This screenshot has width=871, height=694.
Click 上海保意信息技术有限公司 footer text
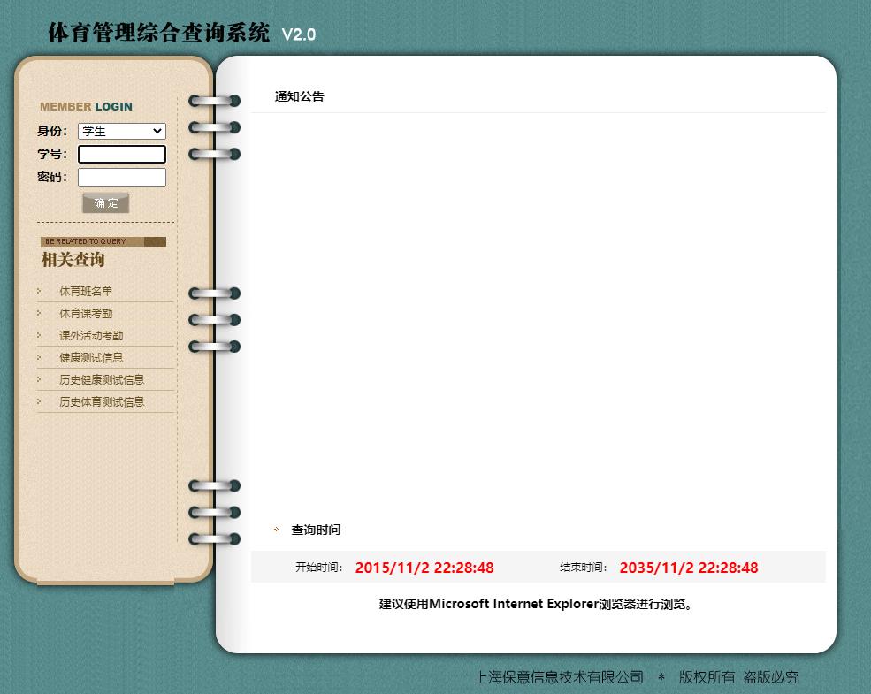coord(558,677)
